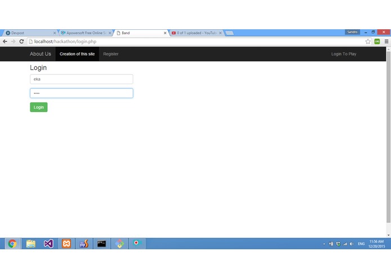This screenshot has height=278, width=391.
Task: Click the ENG language indicator
Action: click(x=361, y=244)
